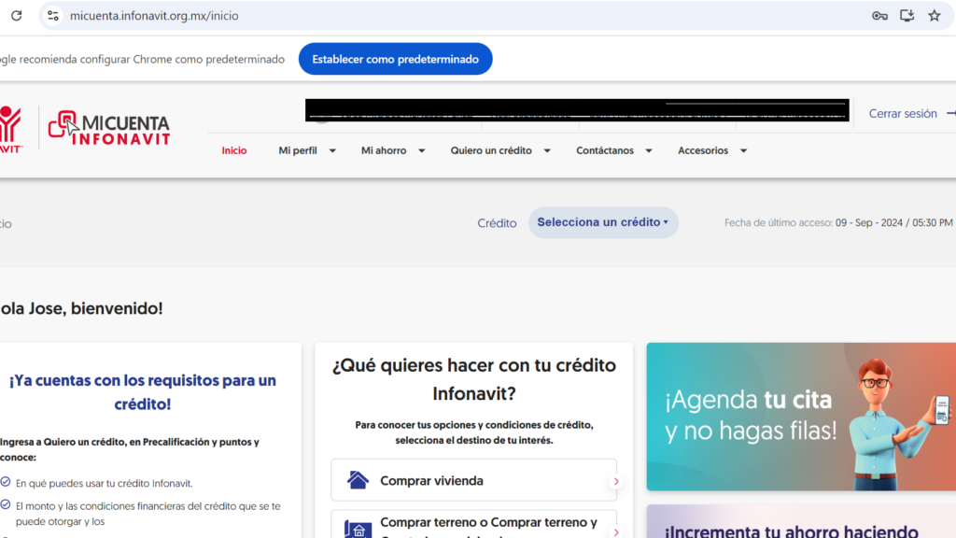Expand the Mi perfil dropdown arrow

click(332, 150)
